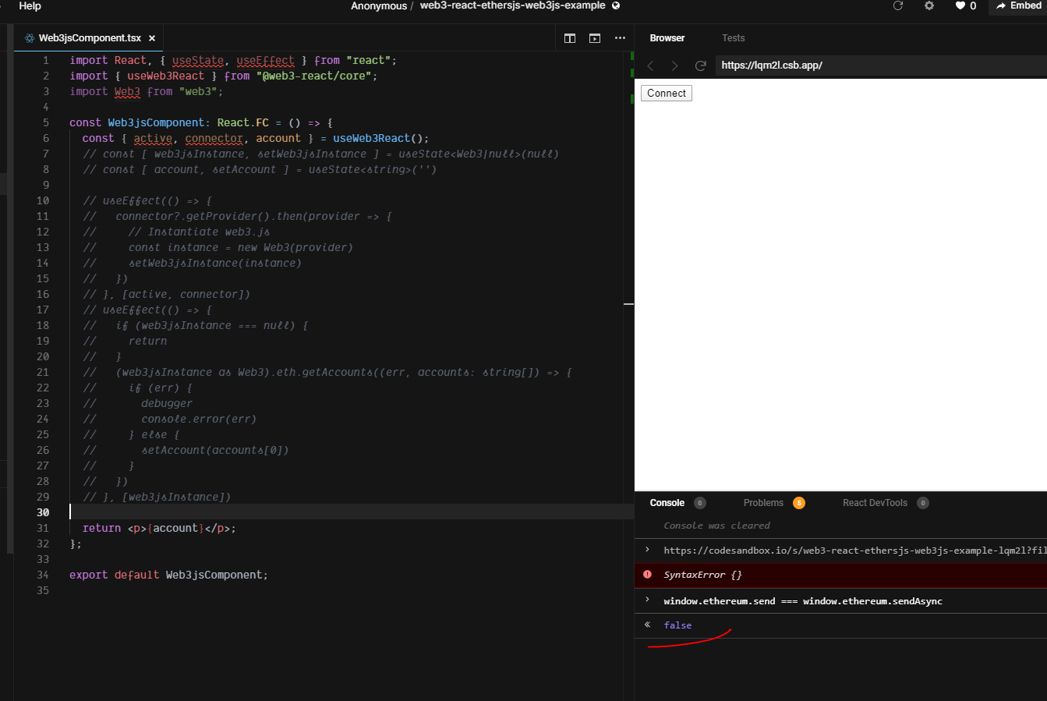1047x701 pixels.
Task: Navigate back in the browser preview
Action: [x=650, y=65]
